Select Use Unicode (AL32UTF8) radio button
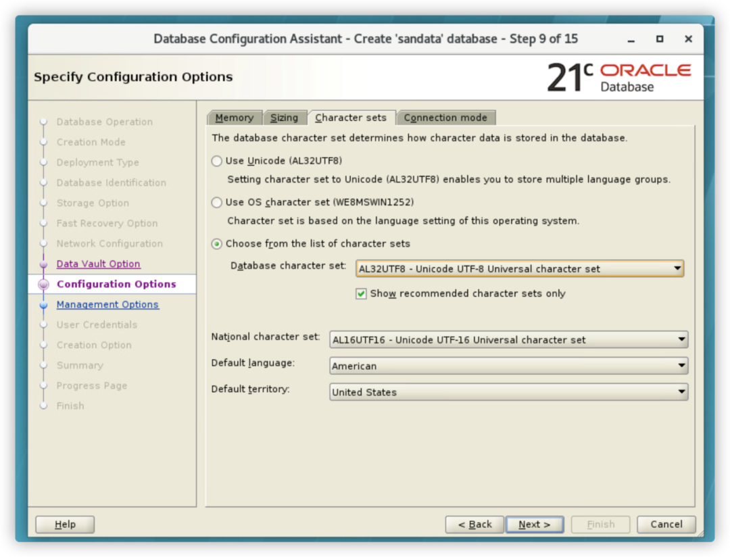This screenshot has width=730, height=557. tap(216, 161)
